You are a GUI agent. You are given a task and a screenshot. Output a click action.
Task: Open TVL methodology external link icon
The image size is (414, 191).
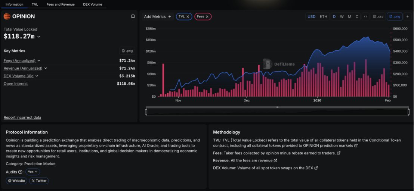(356, 145)
